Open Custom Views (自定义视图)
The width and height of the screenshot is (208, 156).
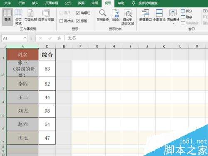point(46,15)
